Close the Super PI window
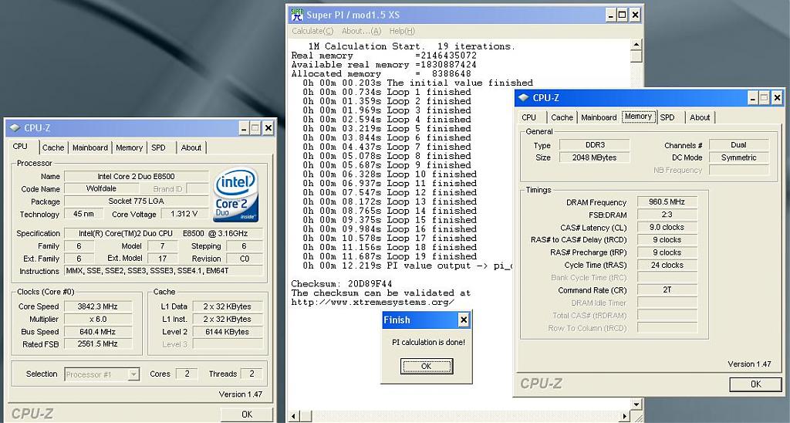The image size is (790, 423). (636, 15)
